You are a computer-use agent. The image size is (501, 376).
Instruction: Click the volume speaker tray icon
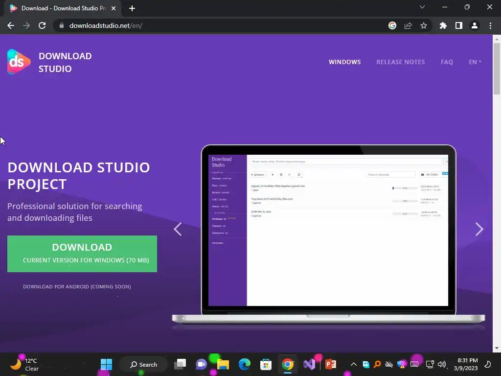pos(442,364)
